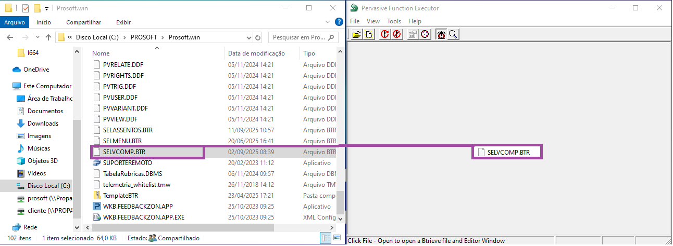The width and height of the screenshot is (673, 246).
Task: Open the I664 folder in navigation pane
Action: point(33,53)
